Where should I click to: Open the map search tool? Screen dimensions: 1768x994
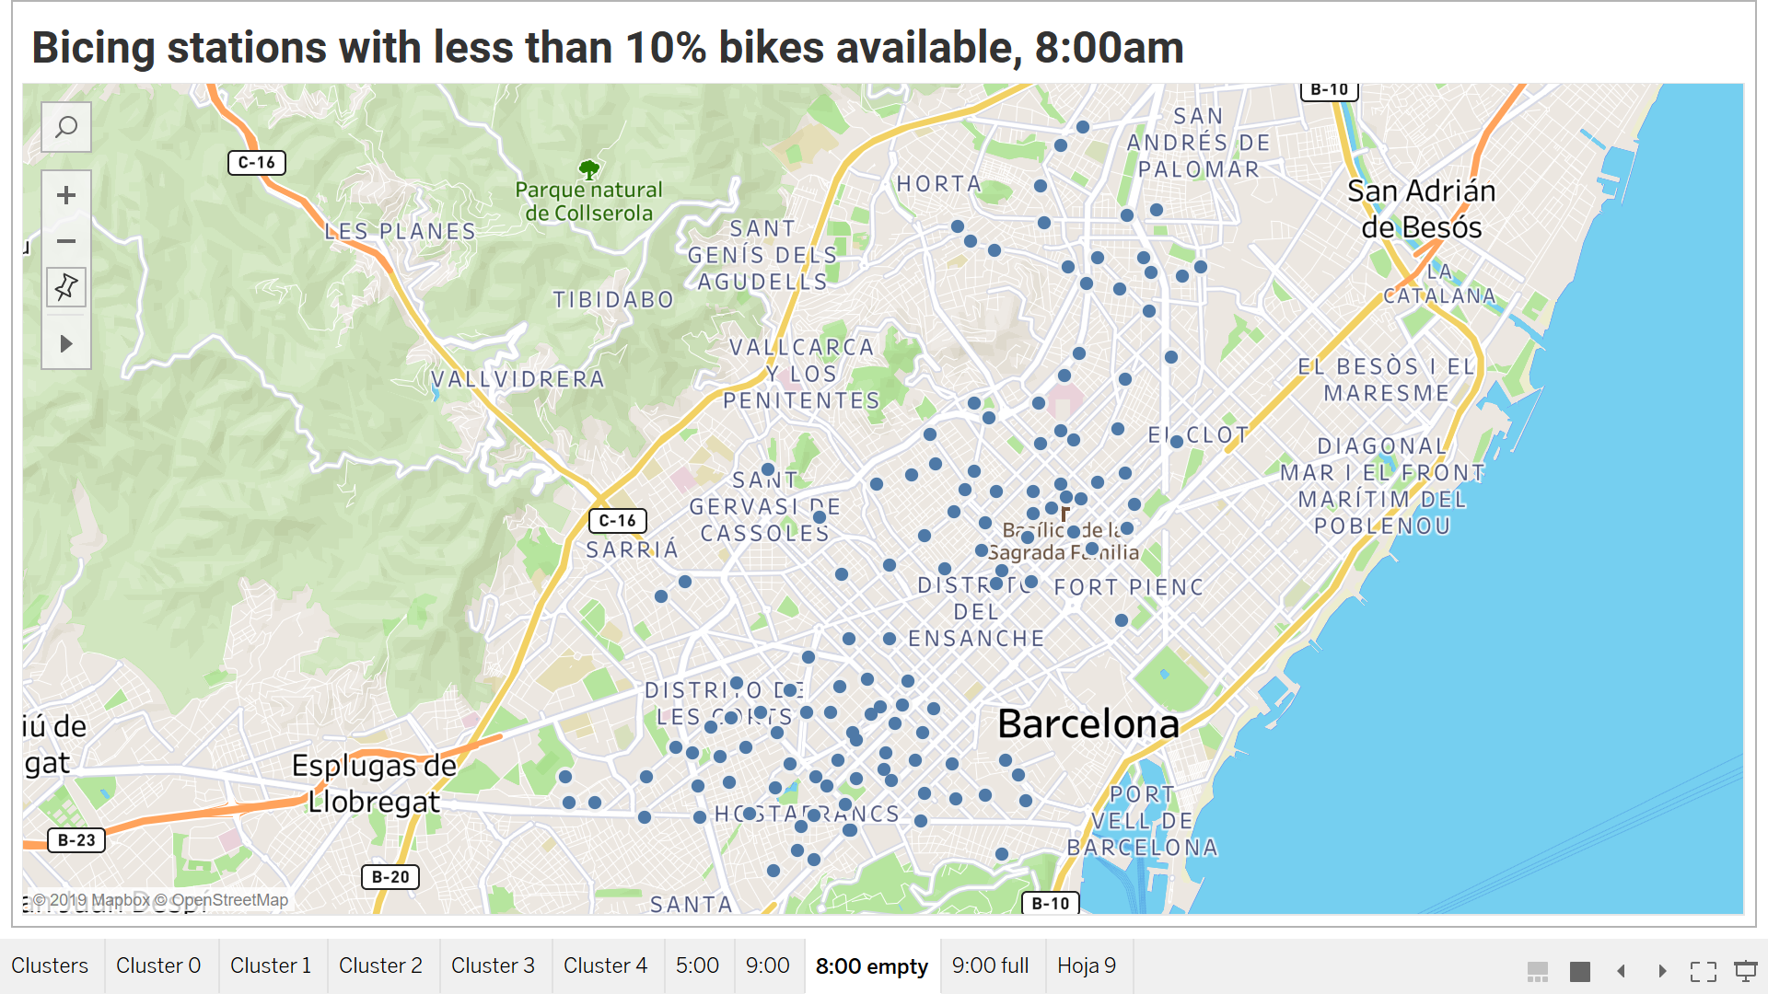(x=66, y=127)
